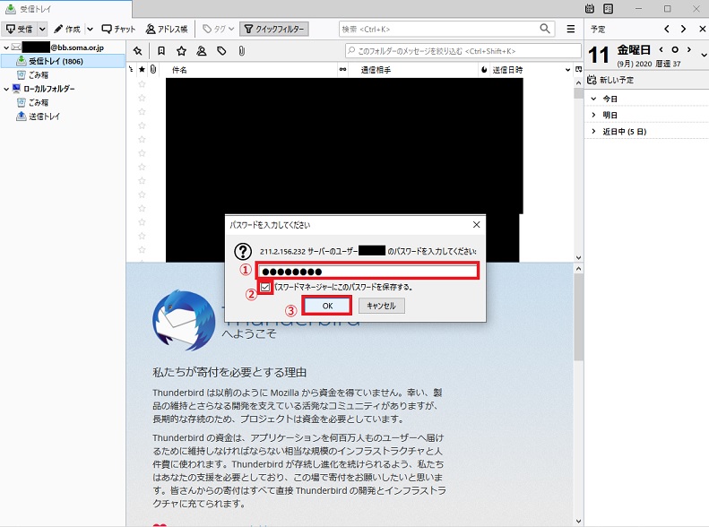Click the magnifier icon in global search

(545, 29)
